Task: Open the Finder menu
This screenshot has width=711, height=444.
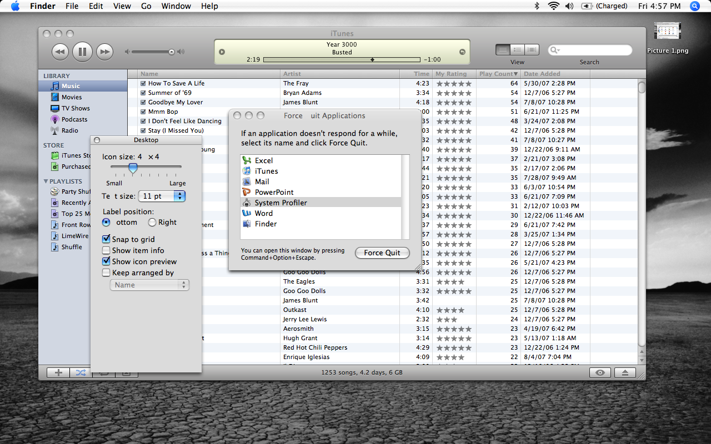Action: [x=42, y=6]
